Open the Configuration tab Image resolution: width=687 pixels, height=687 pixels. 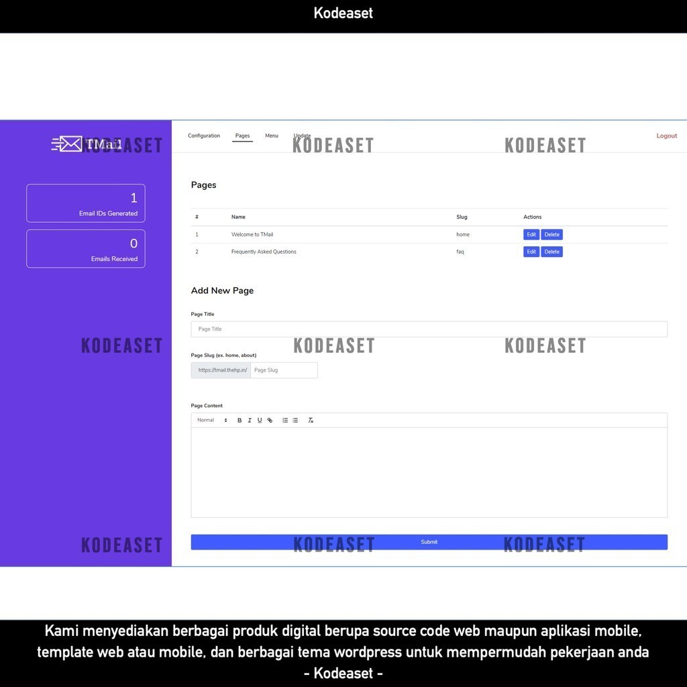coord(204,136)
